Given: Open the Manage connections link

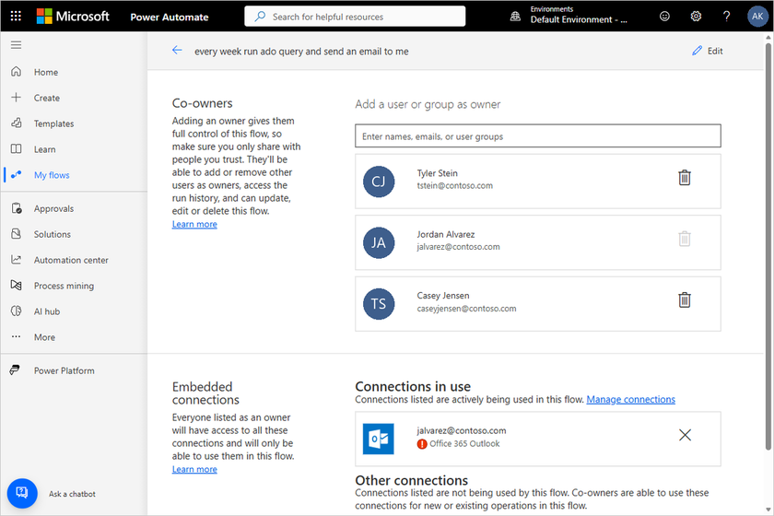Looking at the screenshot, I should pos(630,400).
